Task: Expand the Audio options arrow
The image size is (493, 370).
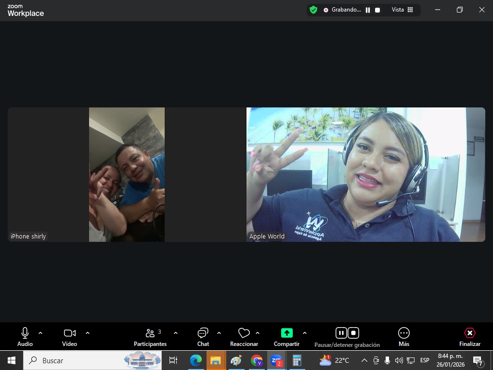Action: pos(40,333)
